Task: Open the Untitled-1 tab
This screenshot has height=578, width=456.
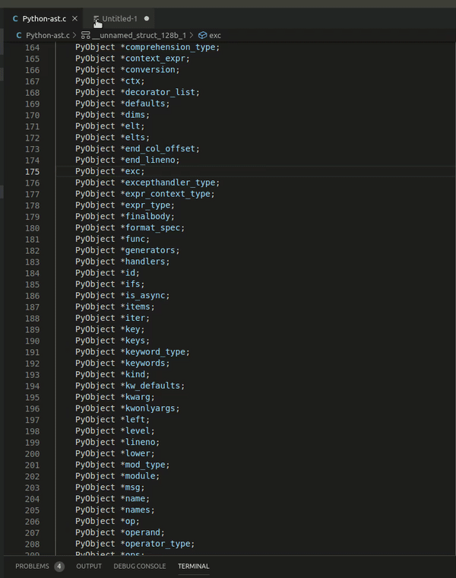Action: pyautogui.click(x=119, y=18)
